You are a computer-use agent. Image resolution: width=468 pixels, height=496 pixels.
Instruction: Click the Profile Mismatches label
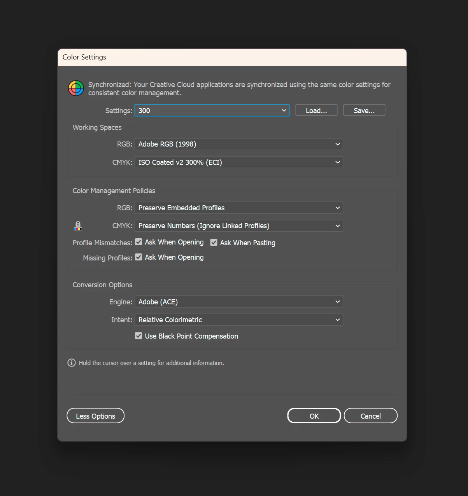102,243
